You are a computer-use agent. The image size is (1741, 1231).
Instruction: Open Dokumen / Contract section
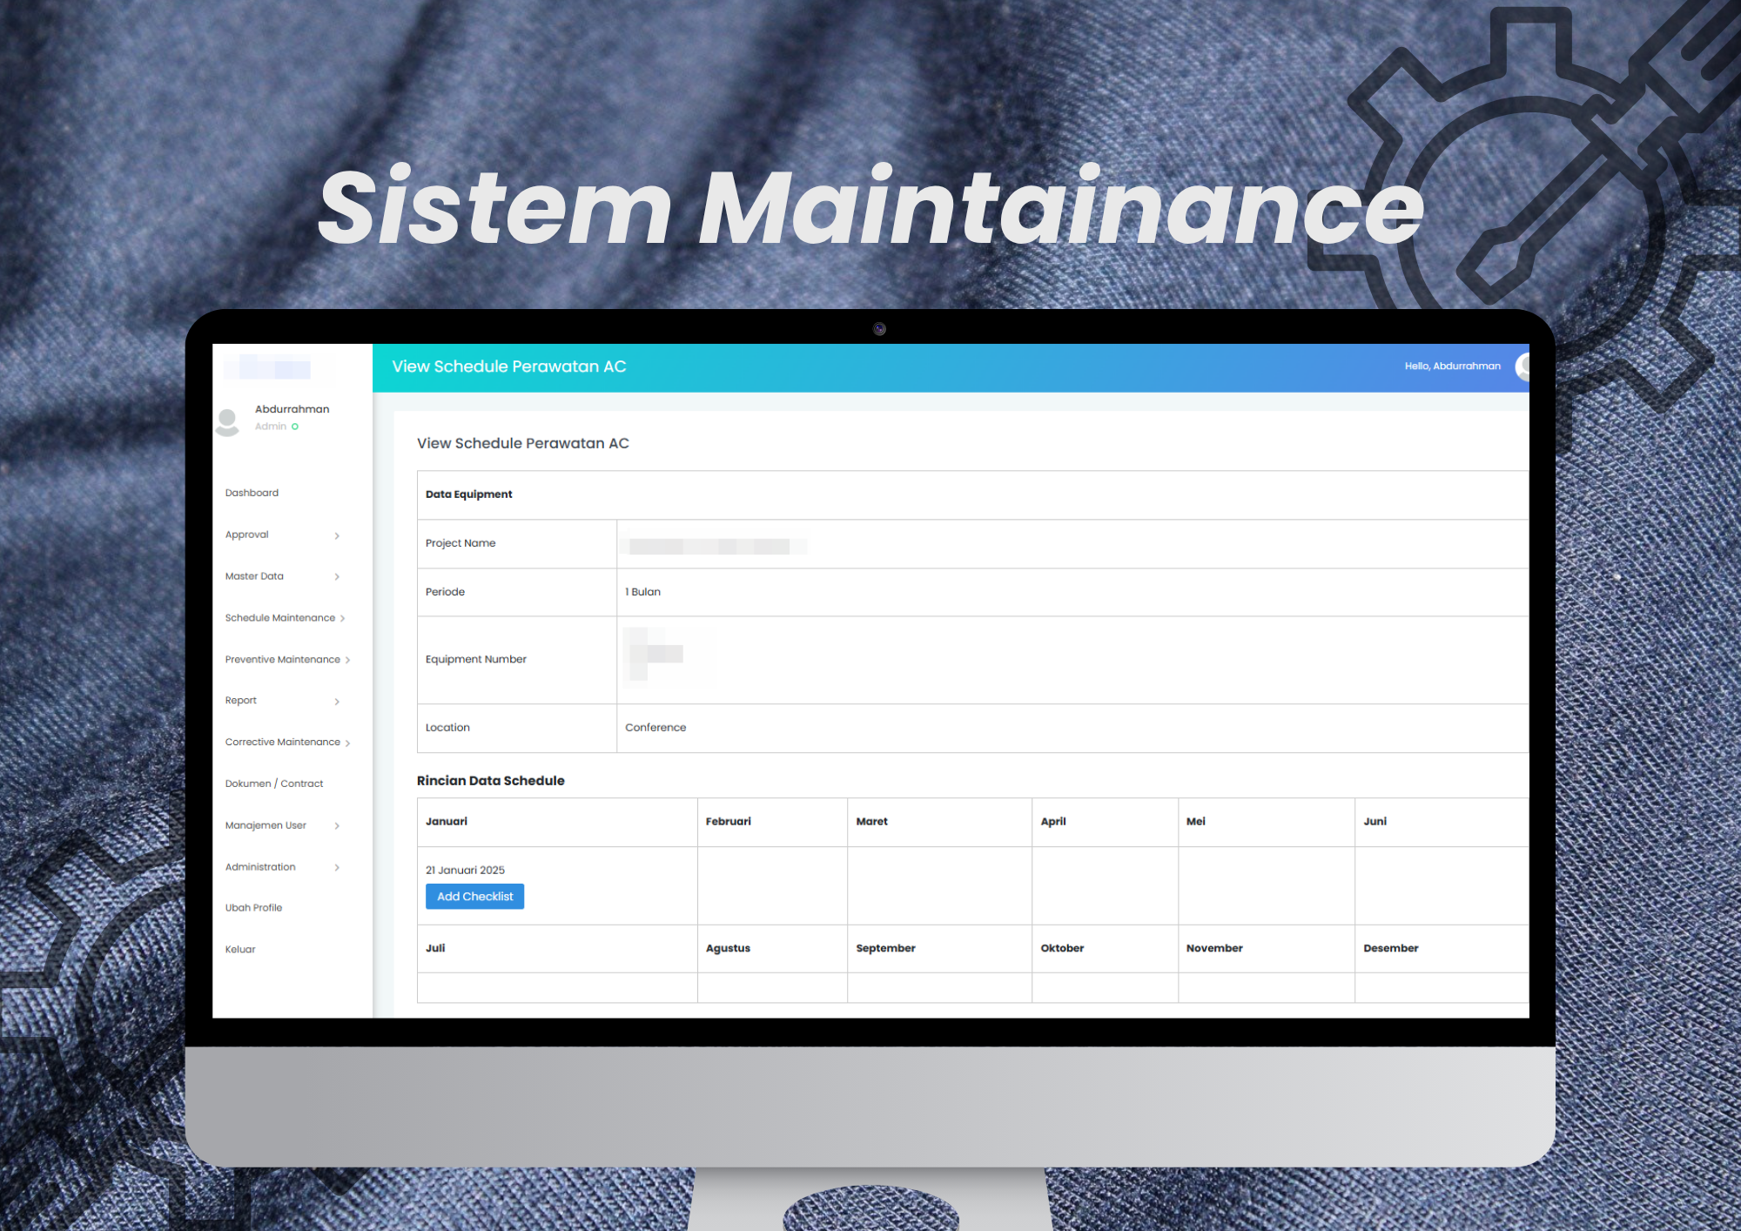tap(273, 783)
